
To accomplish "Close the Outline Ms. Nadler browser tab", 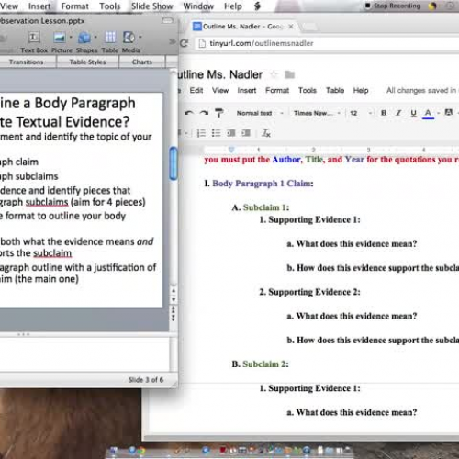I will 291,27.
